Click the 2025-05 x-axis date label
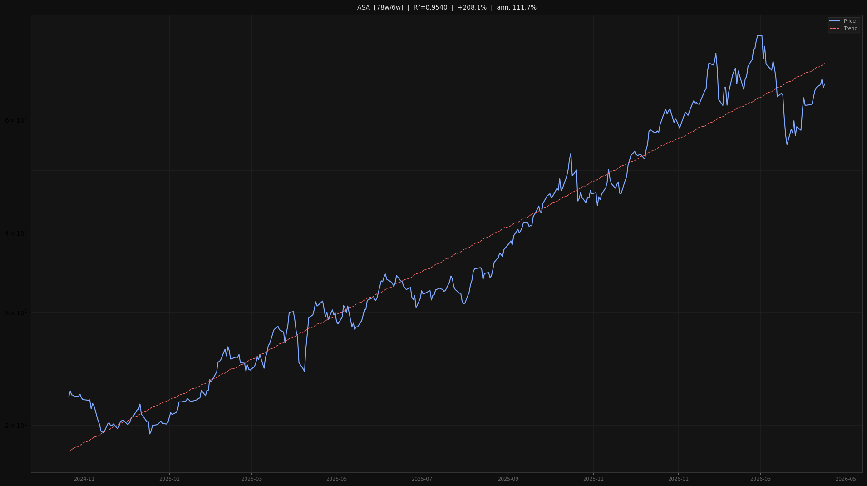The height and width of the screenshot is (486, 867). [x=336, y=479]
